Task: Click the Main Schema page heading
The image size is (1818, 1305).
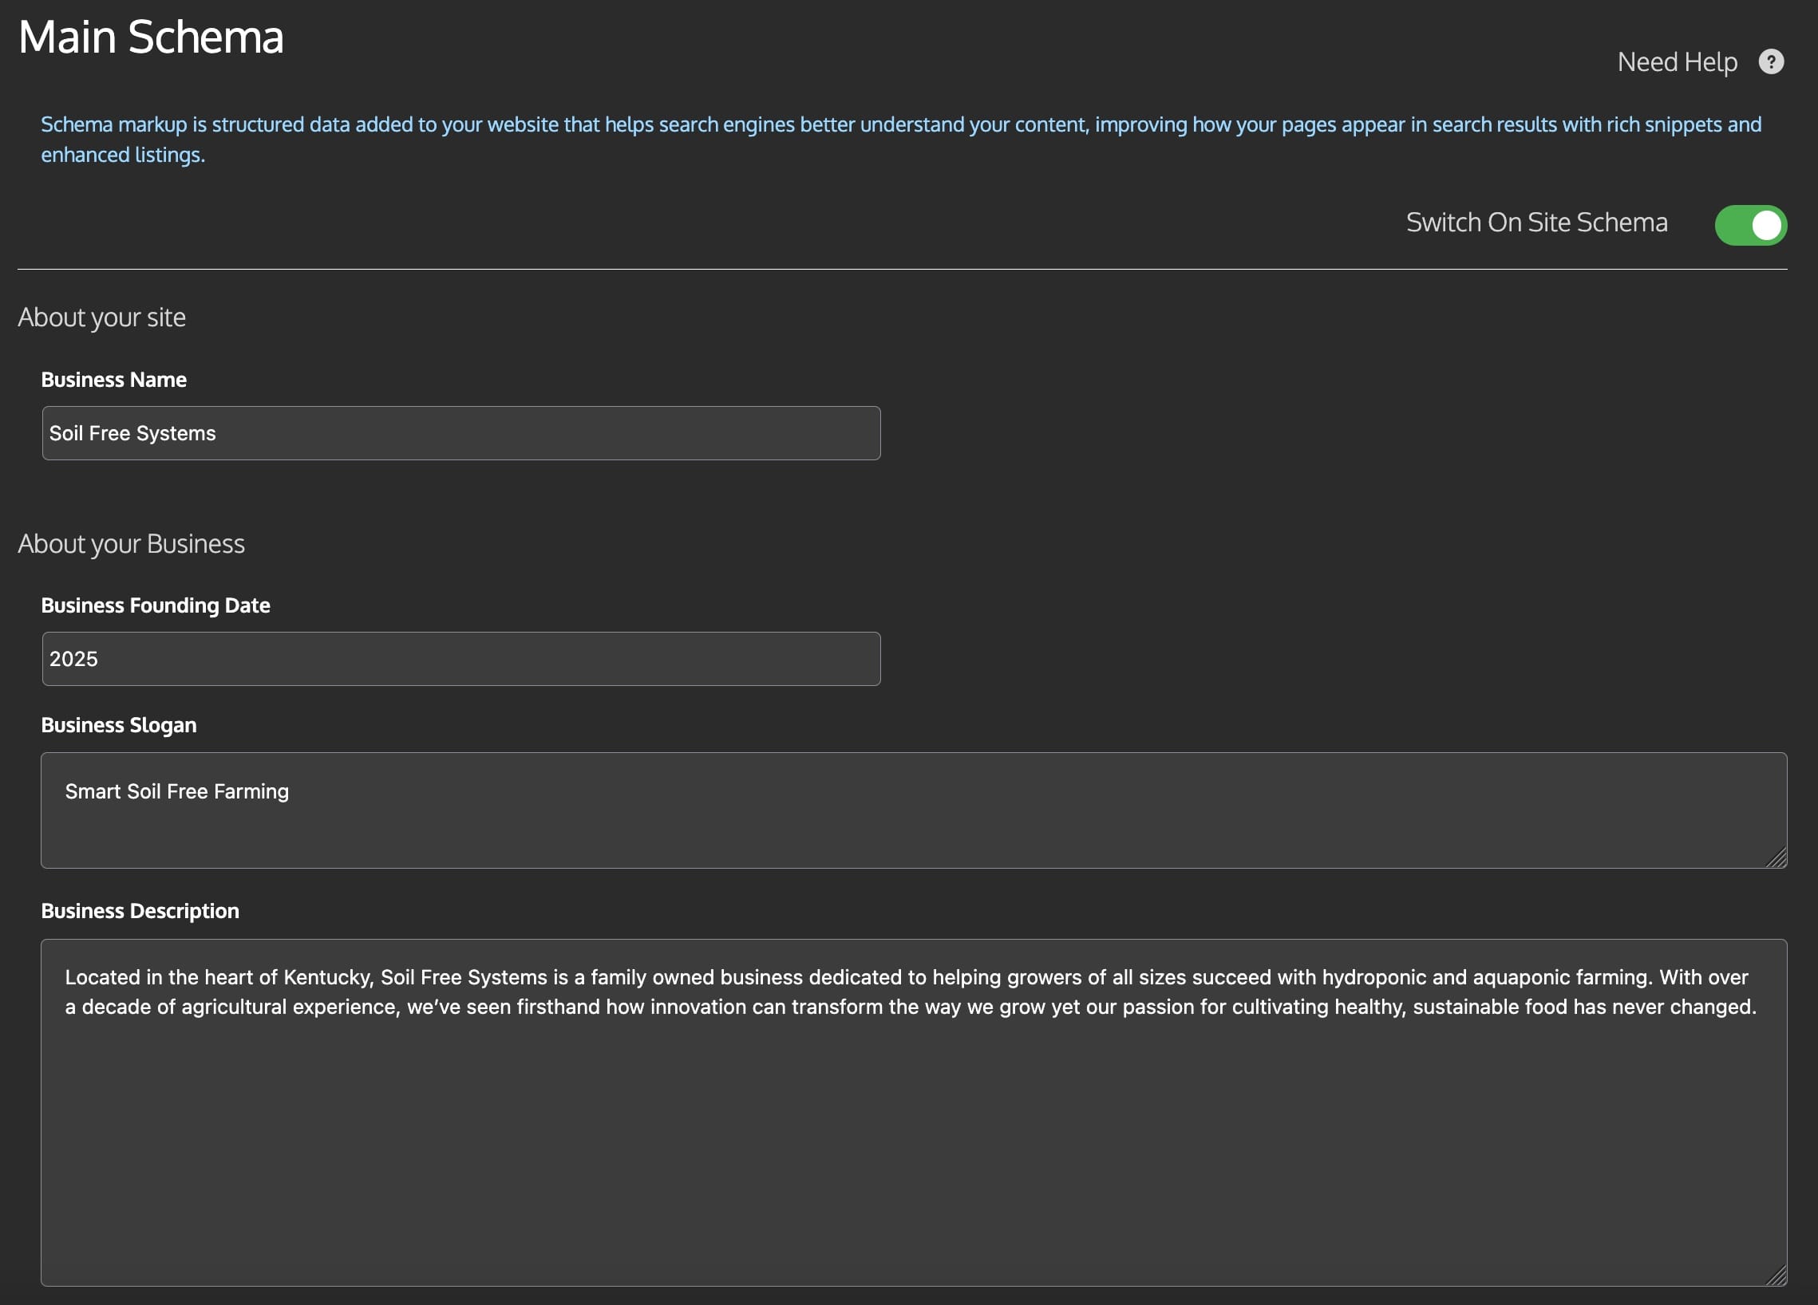Action: click(152, 36)
